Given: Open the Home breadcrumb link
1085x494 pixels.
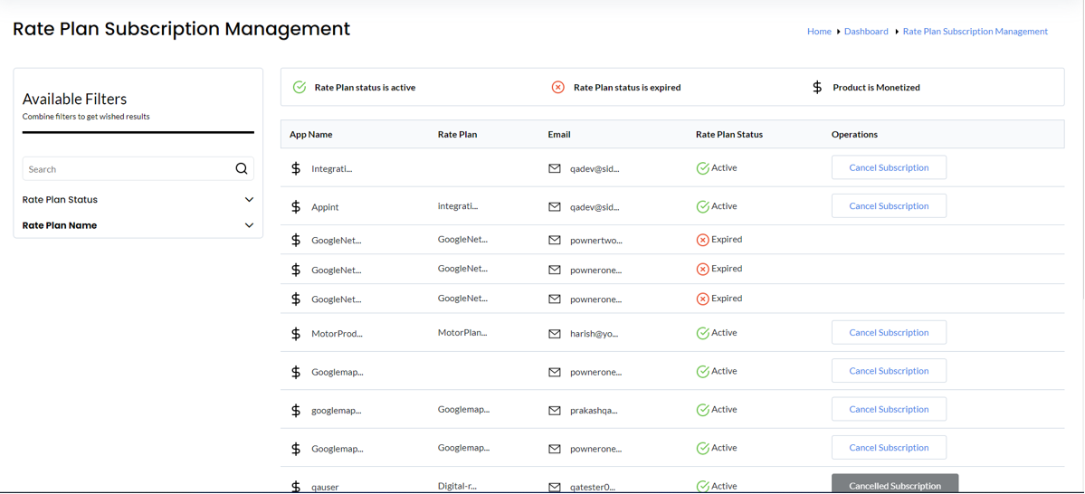Looking at the screenshot, I should point(819,31).
